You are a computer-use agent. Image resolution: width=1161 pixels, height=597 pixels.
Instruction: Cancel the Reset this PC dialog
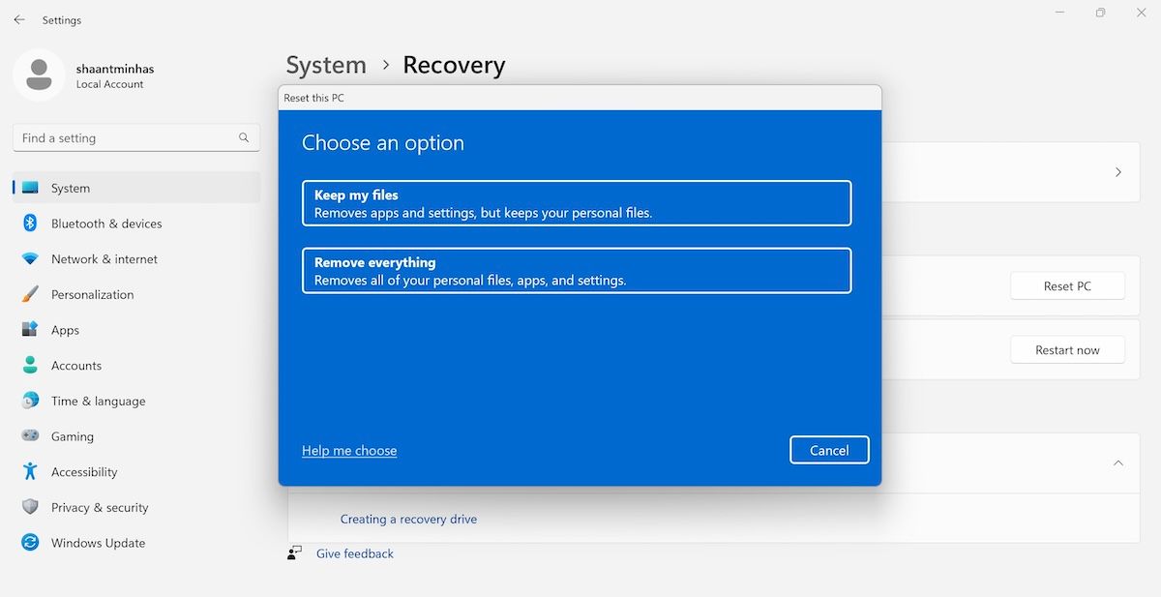coord(829,449)
